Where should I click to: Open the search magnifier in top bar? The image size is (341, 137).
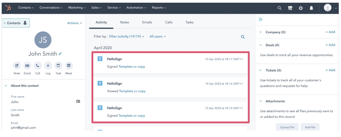[279, 8]
